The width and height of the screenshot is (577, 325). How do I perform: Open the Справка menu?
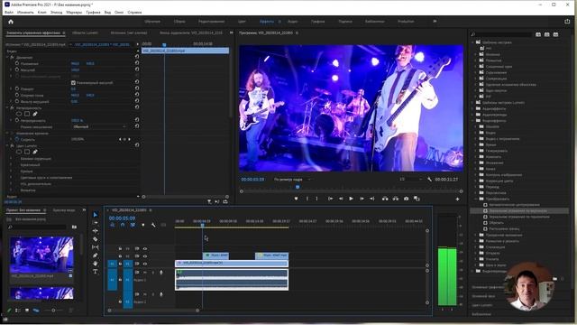pyautogui.click(x=134, y=12)
